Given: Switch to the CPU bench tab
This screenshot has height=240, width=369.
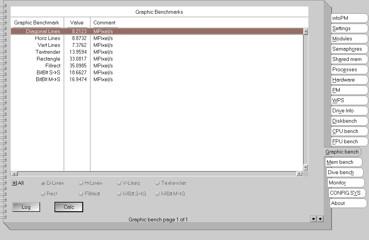Looking at the screenshot, I should [x=345, y=131].
